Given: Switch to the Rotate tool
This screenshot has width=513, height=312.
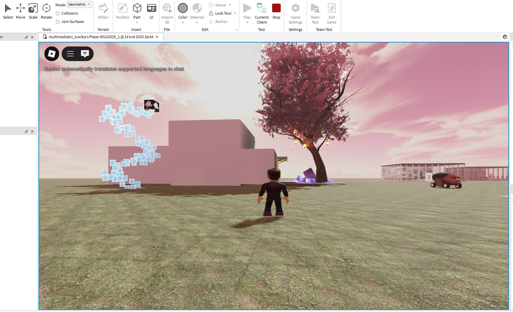Looking at the screenshot, I should pos(46,11).
